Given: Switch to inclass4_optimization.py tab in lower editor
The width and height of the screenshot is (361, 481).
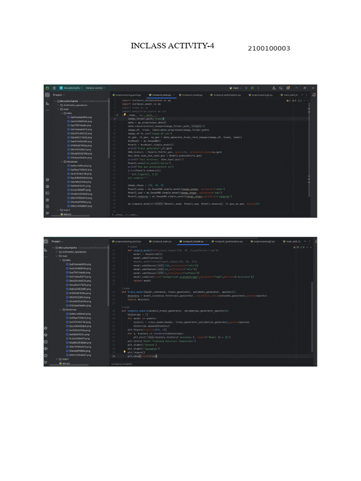Looking at the screenshot, I should [x=228, y=241].
